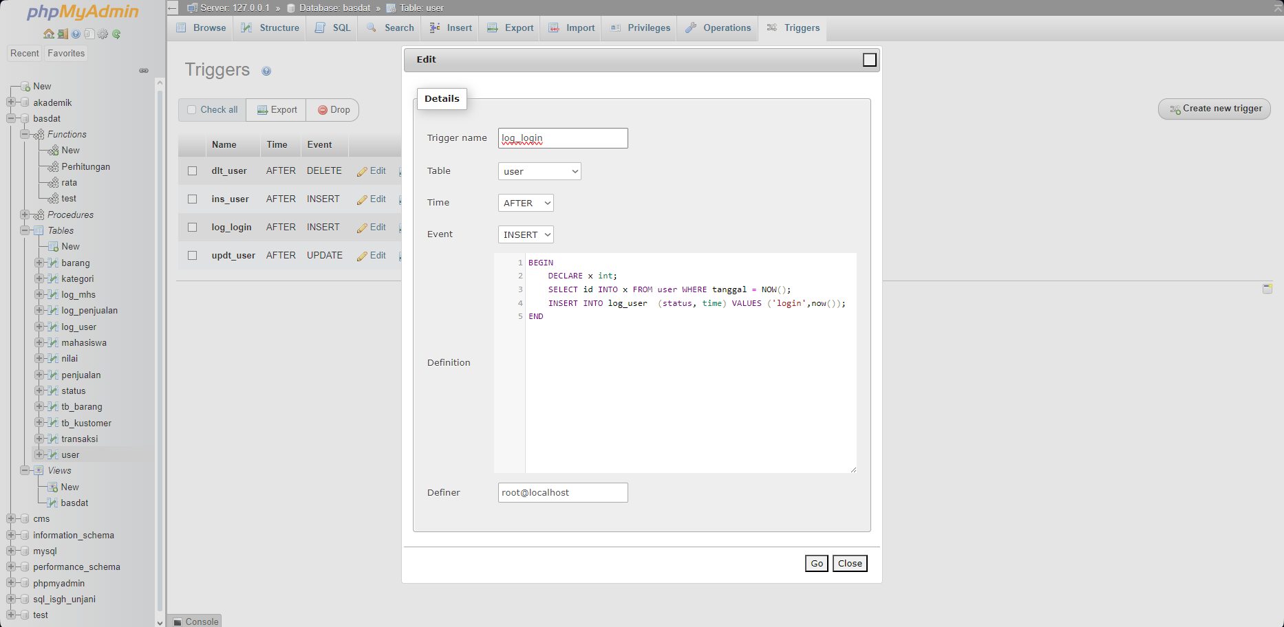Click Create new trigger button

click(x=1215, y=109)
